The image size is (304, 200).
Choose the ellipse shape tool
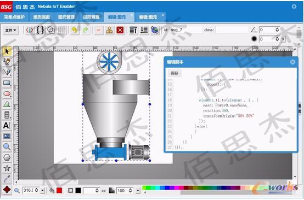point(7,94)
